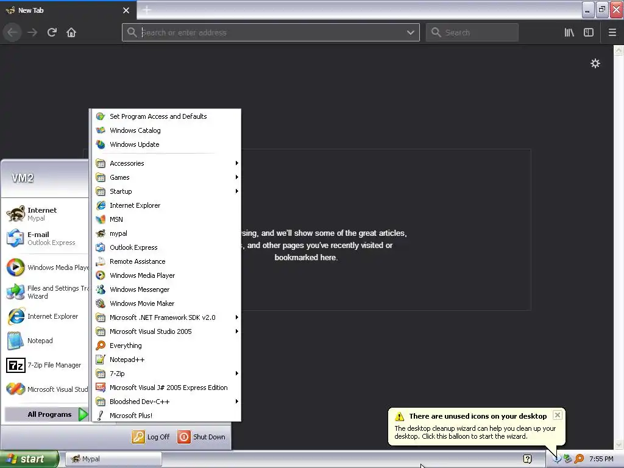The width and height of the screenshot is (624, 468).
Task: Open Microsoft Visual J# 2005 Express Edition
Action: tap(166, 388)
